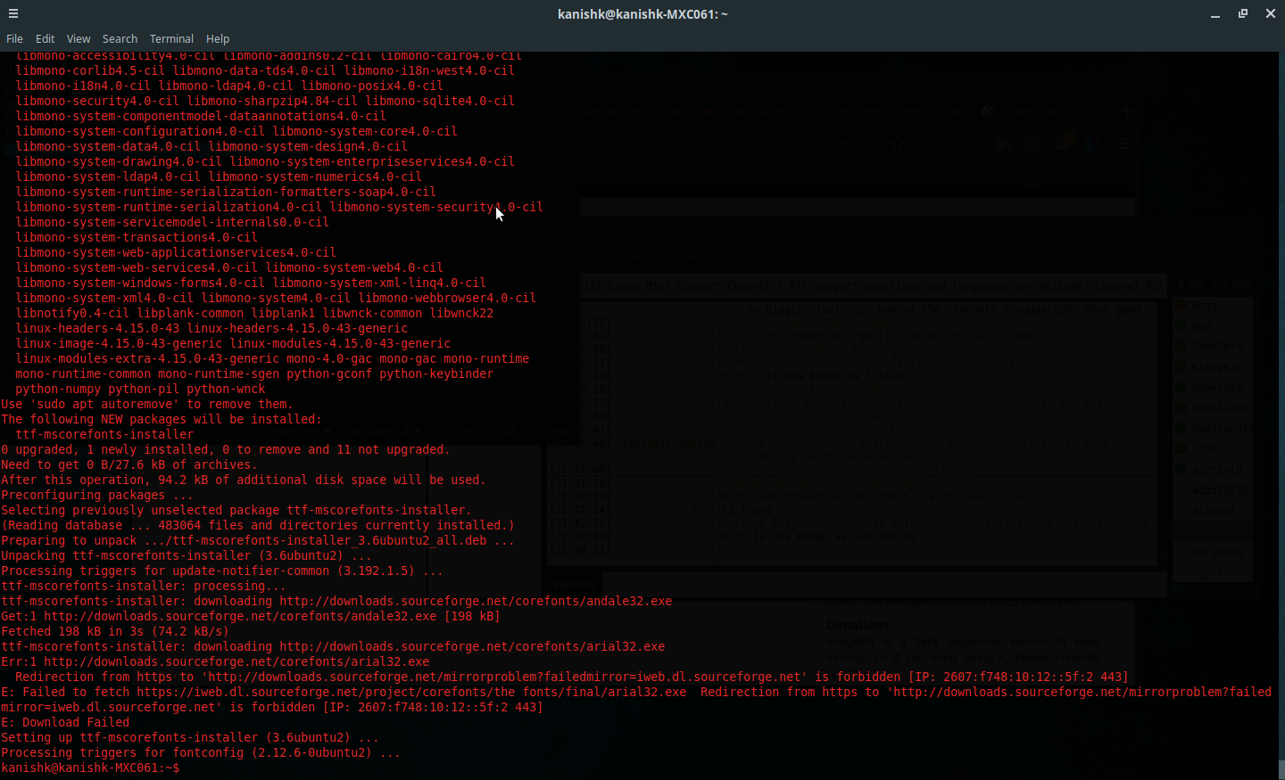Viewport: 1285px width, 780px height.
Task: Click the 'linux-headers-4.15.0-43-generic' package name
Action: click(297, 328)
